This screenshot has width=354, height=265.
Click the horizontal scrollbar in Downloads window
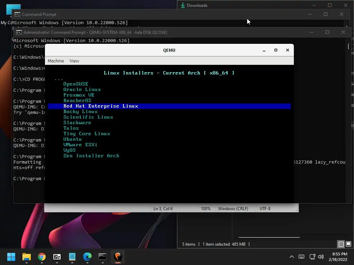(x=269, y=237)
